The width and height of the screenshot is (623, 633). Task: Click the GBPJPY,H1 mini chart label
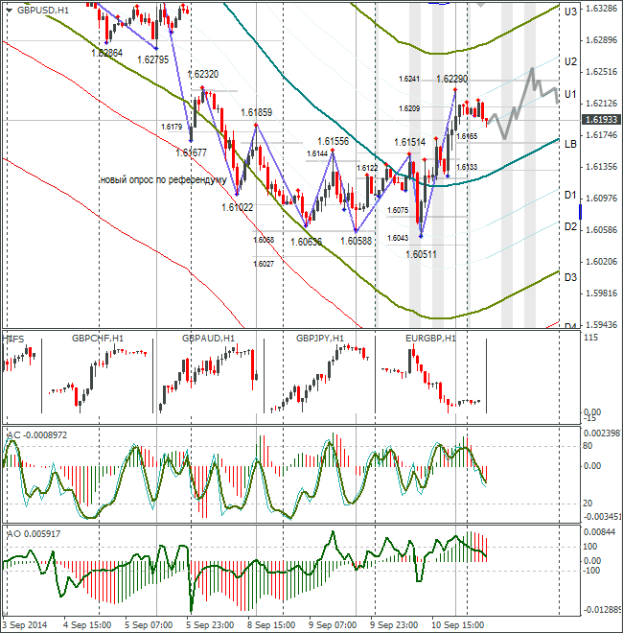(x=320, y=339)
